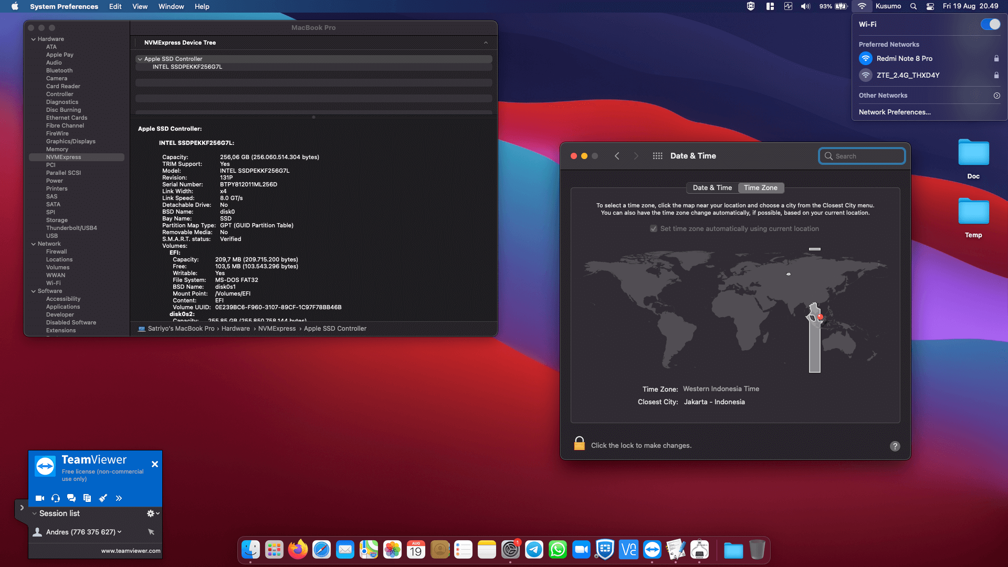Open the Apple menu

15,6
